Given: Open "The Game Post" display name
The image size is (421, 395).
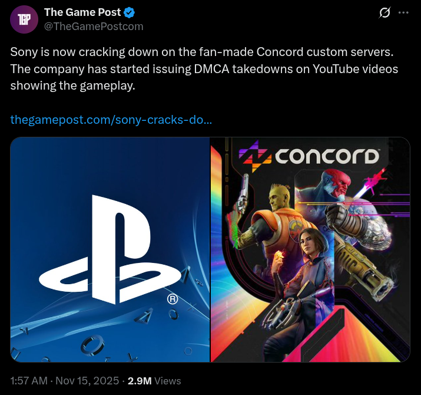Looking at the screenshot, I should point(82,12).
